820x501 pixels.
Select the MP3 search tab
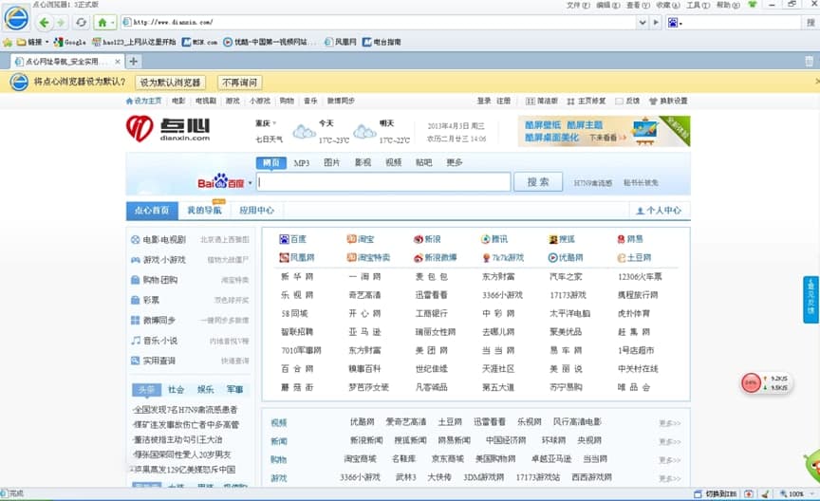301,162
